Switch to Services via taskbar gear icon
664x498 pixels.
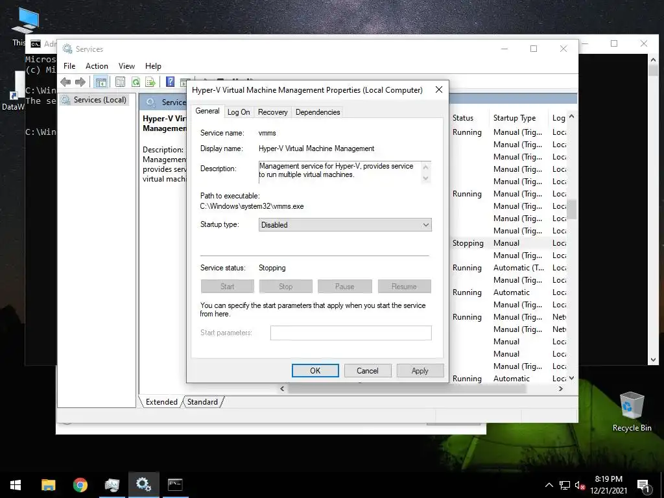[143, 485]
